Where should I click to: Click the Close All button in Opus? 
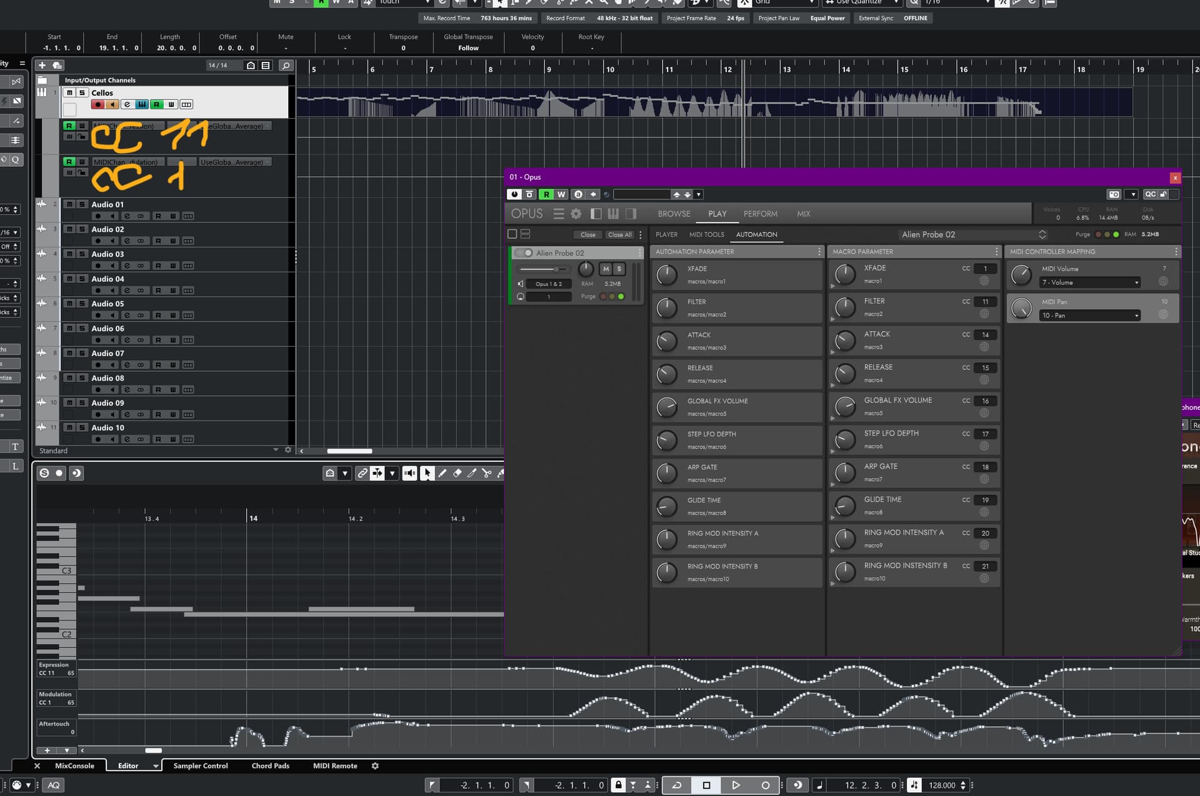(x=619, y=234)
